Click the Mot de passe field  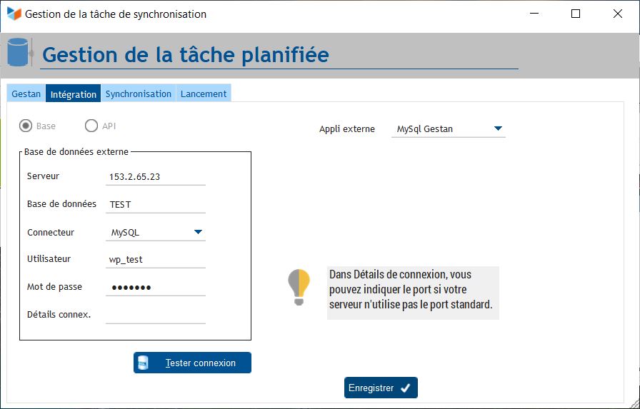(155, 287)
